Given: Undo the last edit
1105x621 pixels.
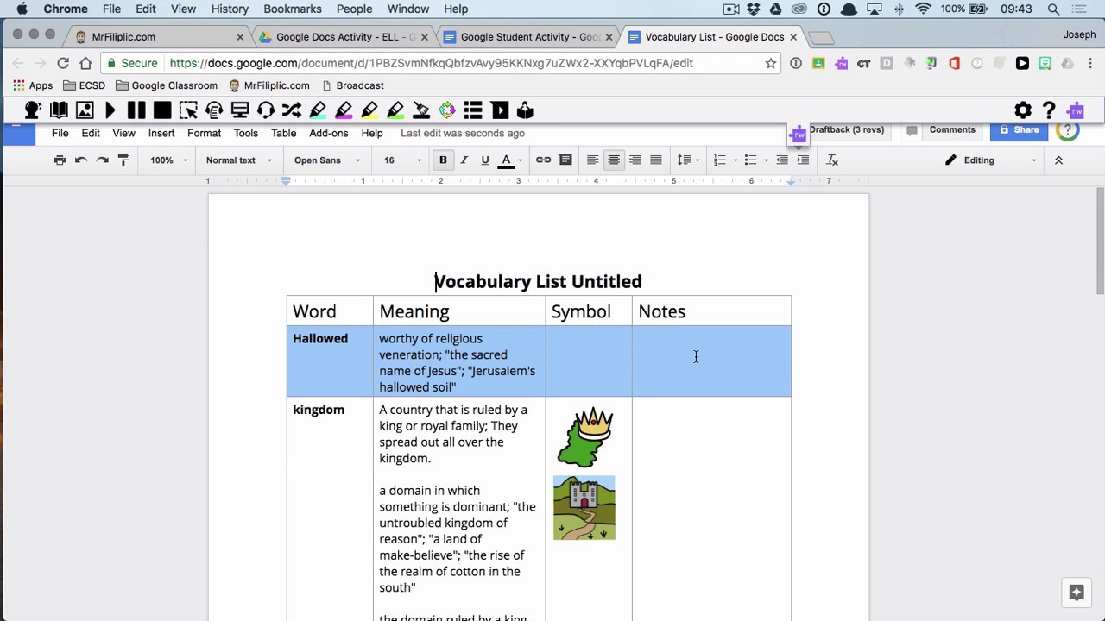Looking at the screenshot, I should coord(81,160).
